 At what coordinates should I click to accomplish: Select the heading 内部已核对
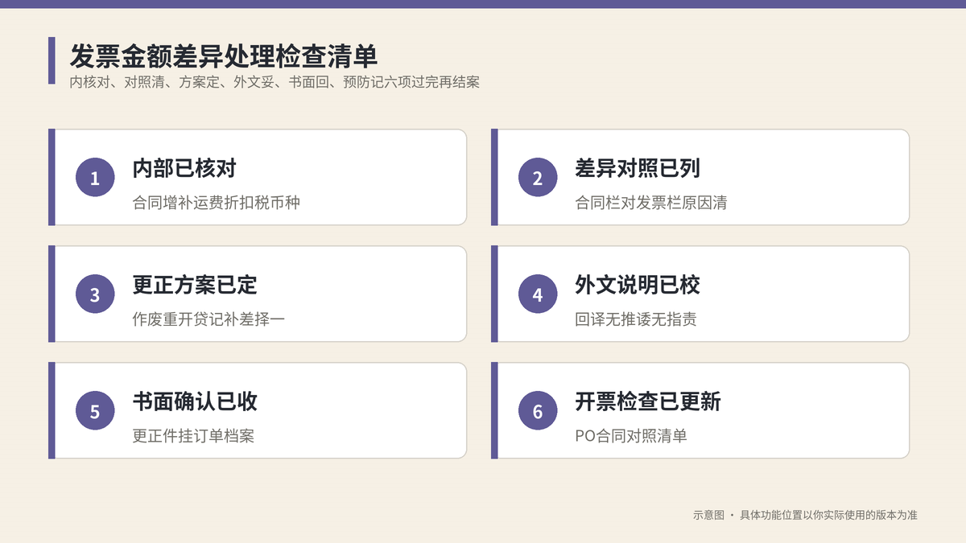click(184, 168)
